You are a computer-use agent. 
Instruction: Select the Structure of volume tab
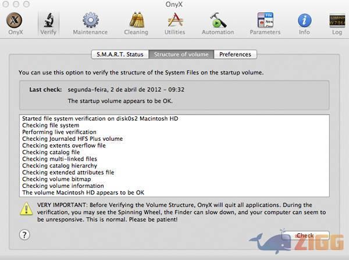coord(181,54)
